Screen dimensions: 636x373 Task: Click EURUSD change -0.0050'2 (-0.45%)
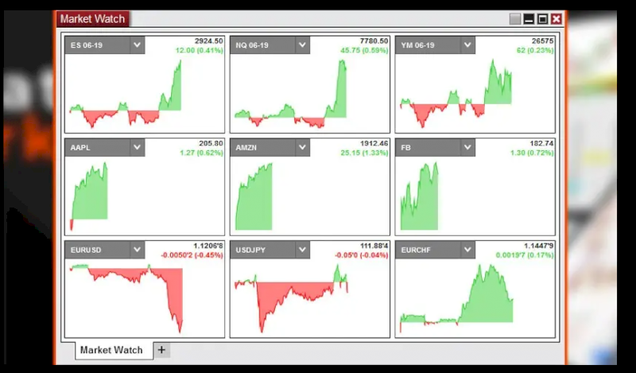(x=192, y=254)
